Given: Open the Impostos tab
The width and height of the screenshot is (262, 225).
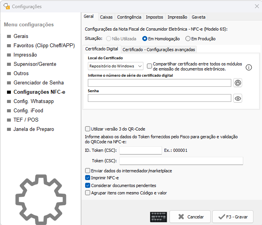Looking at the screenshot, I should 154,17.
